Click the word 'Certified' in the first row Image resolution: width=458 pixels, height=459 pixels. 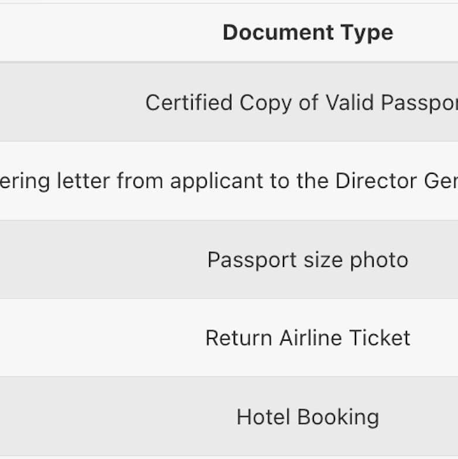tap(189, 103)
